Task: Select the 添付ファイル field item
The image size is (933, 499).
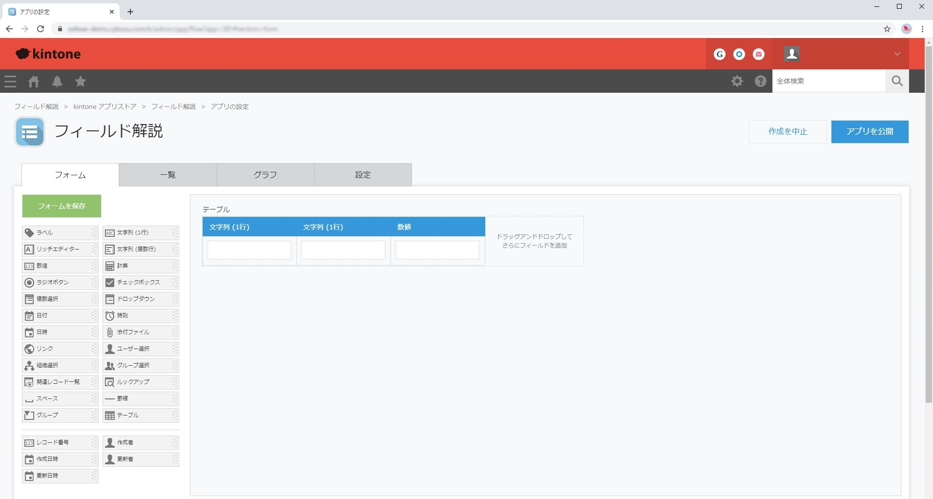Action: [x=141, y=333]
